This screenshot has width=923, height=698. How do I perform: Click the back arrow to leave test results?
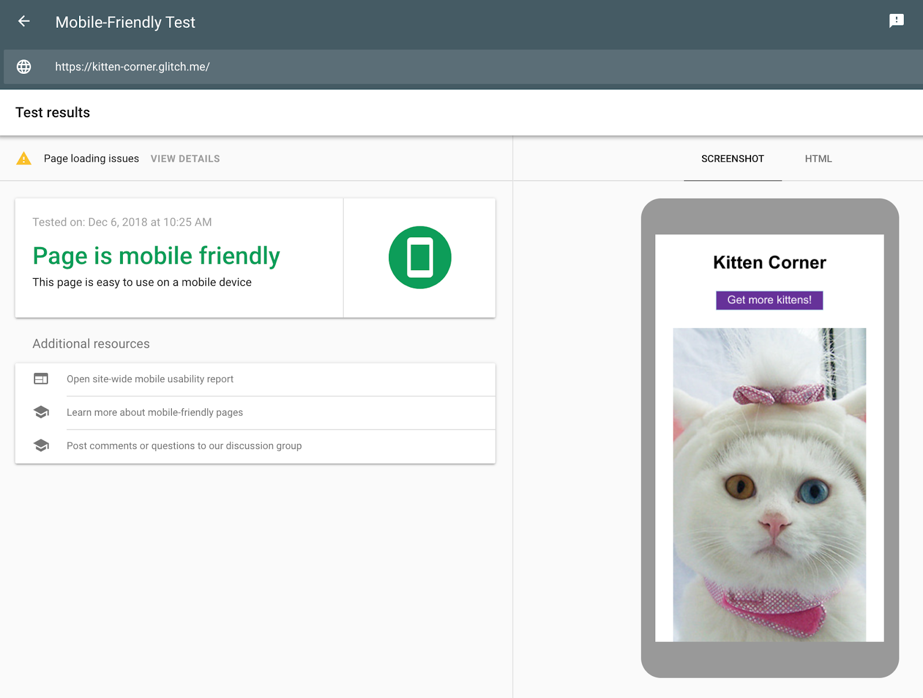(x=24, y=21)
